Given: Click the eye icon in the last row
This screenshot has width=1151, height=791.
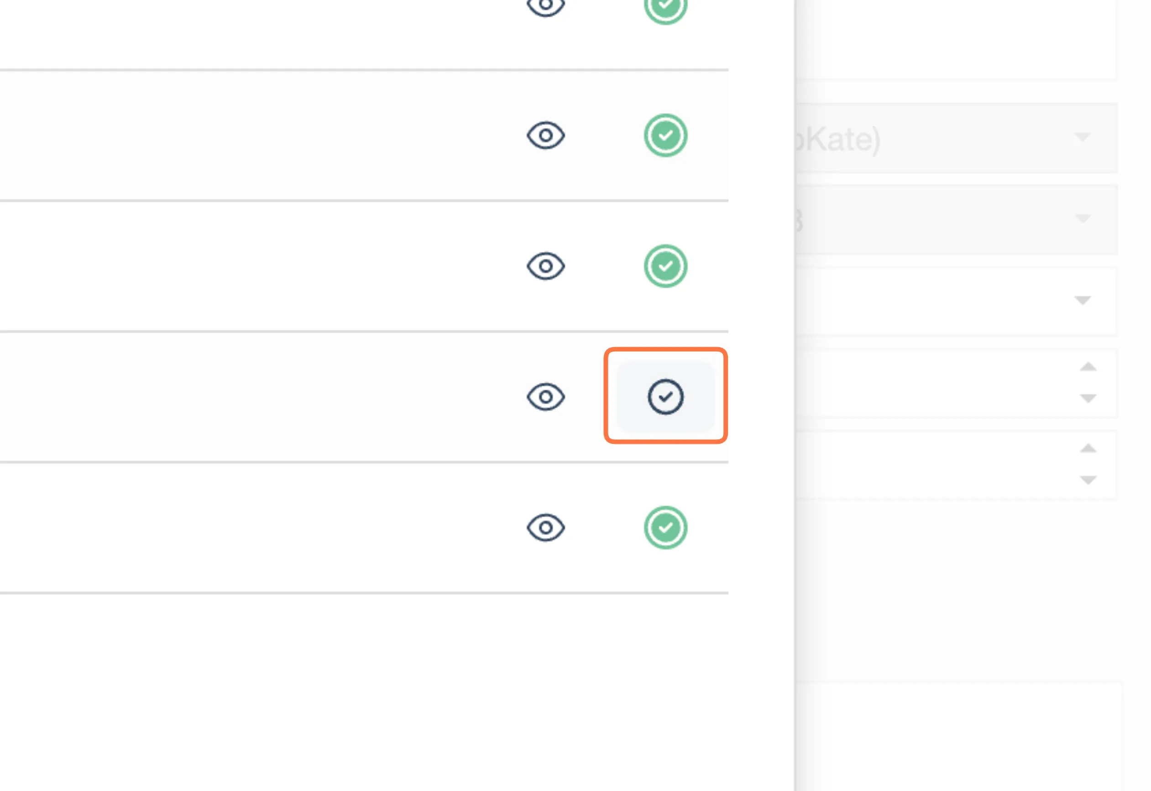Looking at the screenshot, I should click(x=545, y=527).
